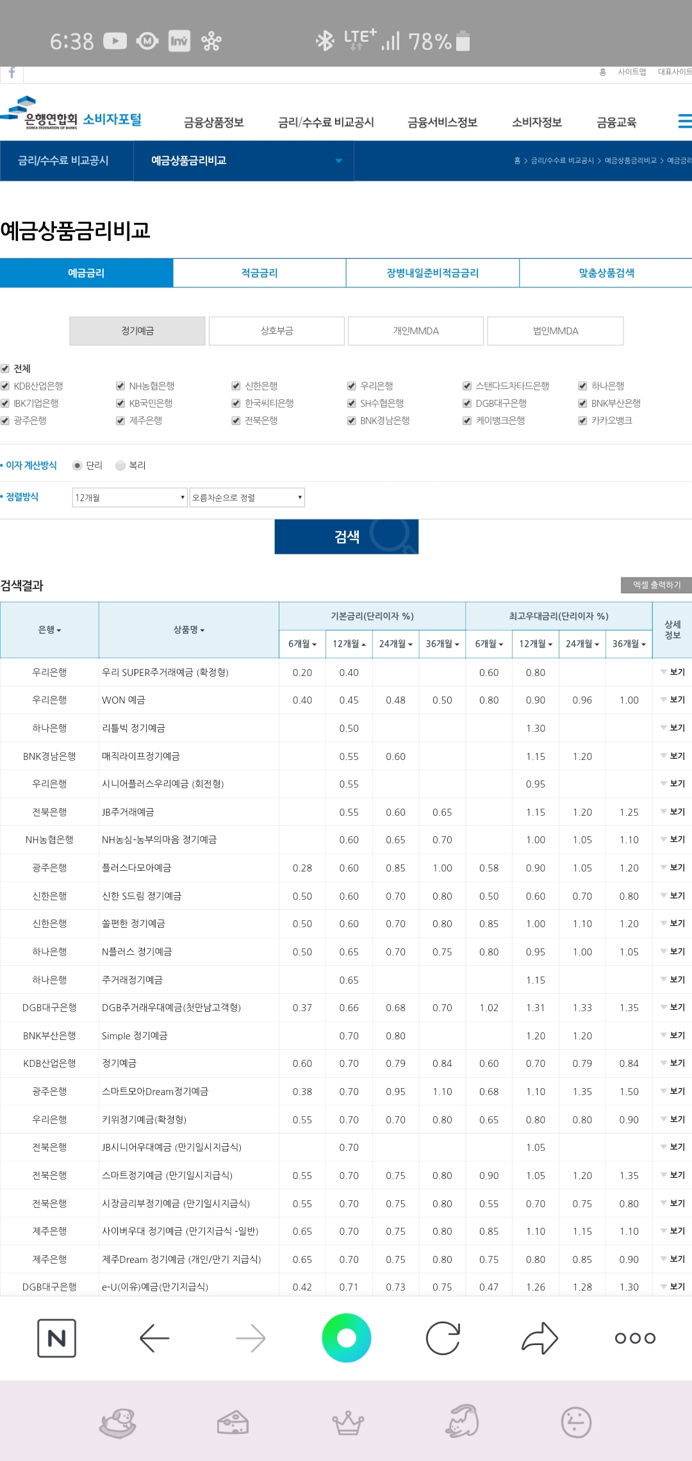Click 엑셀 출력하기 button

click(657, 585)
